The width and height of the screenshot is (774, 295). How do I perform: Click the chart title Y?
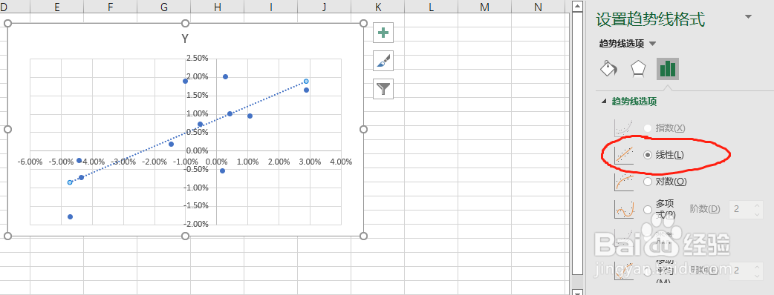(x=185, y=39)
